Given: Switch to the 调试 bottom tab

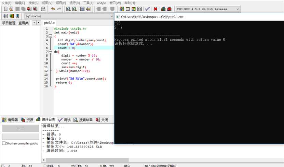Looking at the screenshot, I should pos(65,120).
